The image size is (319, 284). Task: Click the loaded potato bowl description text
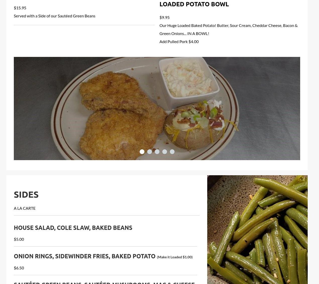point(228,29)
